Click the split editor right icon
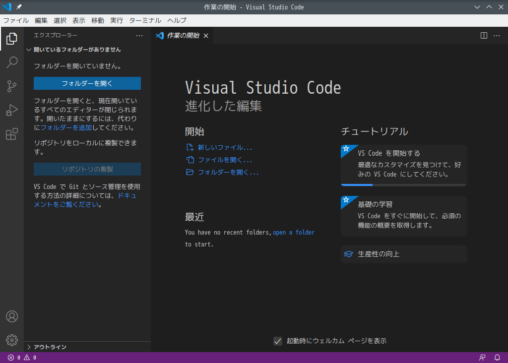508x363 pixels. pyautogui.click(x=484, y=36)
